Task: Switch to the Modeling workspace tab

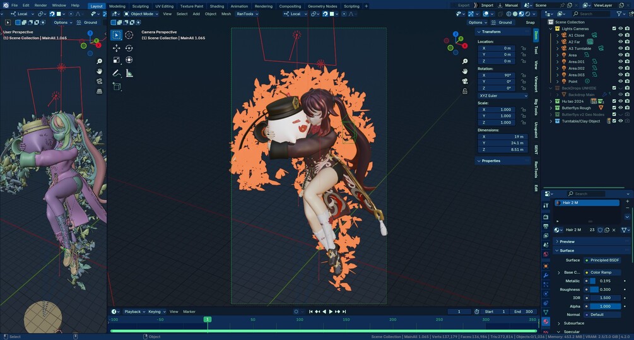Action: (117, 6)
